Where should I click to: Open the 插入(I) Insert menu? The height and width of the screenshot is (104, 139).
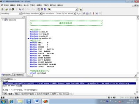(x=26, y=5)
